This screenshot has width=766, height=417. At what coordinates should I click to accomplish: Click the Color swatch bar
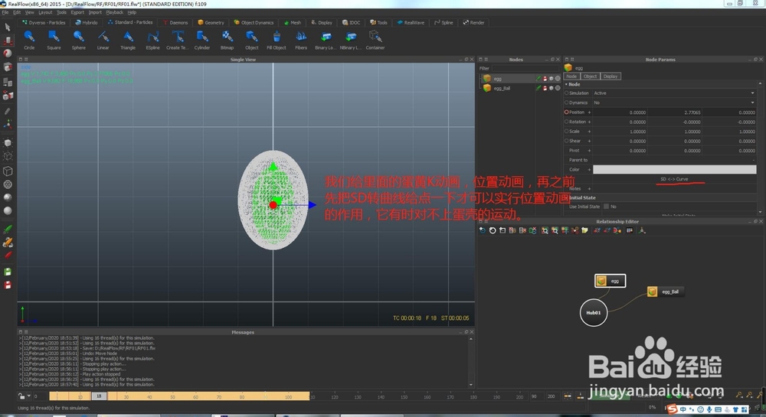point(674,169)
